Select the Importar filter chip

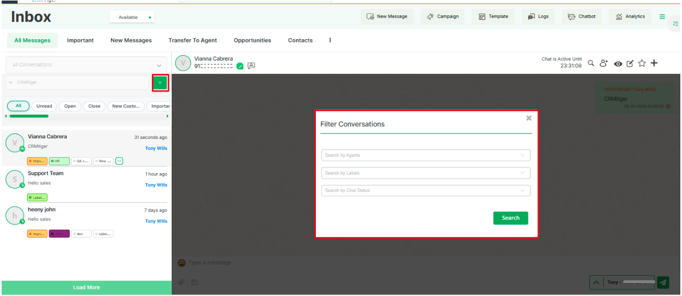tap(158, 106)
